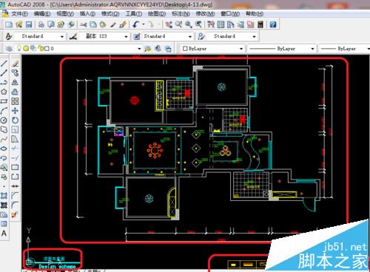
Task: Select the Multiline Text A tool
Action: click(4, 234)
